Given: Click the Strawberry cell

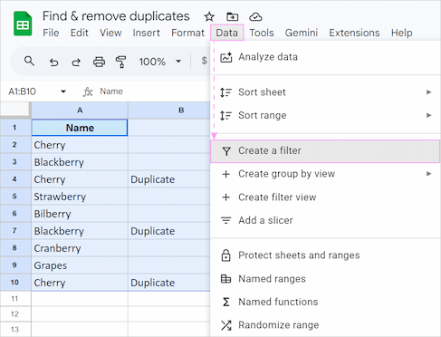Looking at the screenshot, I should point(80,197).
